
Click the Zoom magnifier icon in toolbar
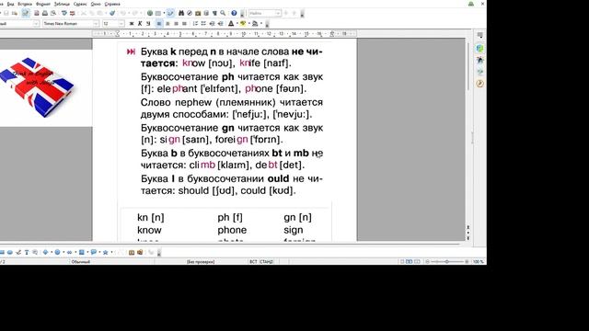[x=223, y=13]
